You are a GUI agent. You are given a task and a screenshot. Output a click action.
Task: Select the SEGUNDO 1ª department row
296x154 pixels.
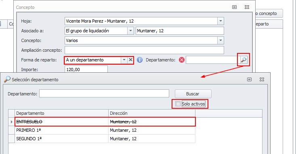click(x=105, y=139)
